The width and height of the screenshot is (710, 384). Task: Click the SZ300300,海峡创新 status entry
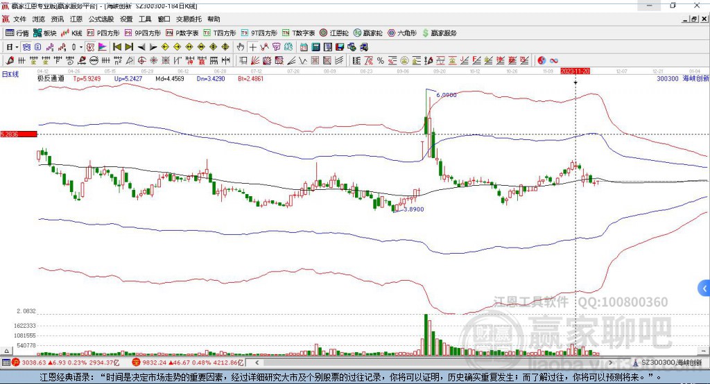pos(668,363)
